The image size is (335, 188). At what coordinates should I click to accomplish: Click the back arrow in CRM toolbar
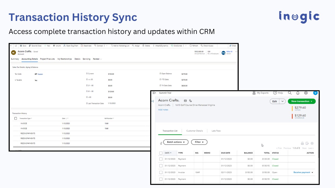11,46
